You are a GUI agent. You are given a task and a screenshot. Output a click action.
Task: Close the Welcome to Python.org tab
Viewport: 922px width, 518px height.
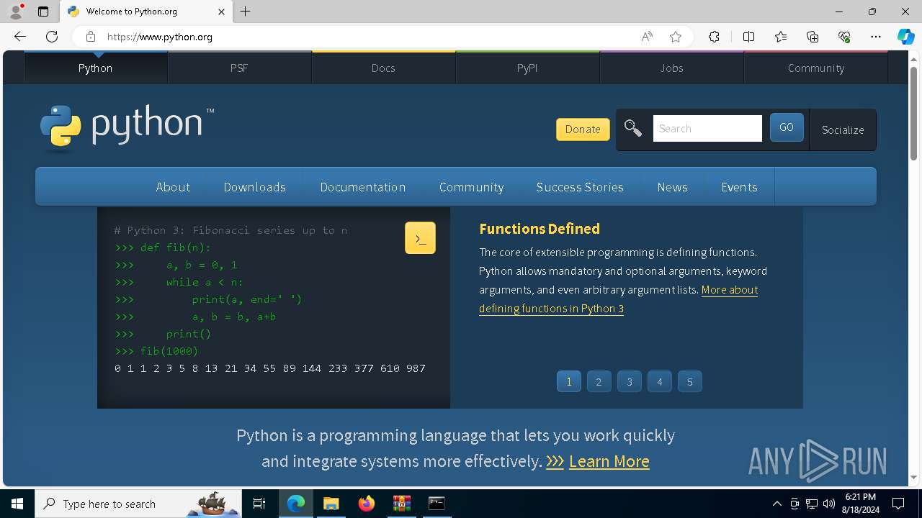(x=221, y=12)
